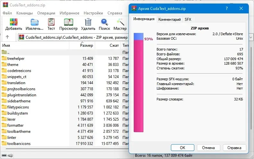The image size is (254, 159).
Task: Select the buildsystem folder icon
Action: pos(4,113)
